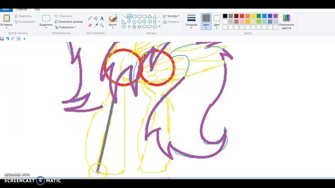Viewport: 335px width, 188px height.
Task: Choose the Curve shape
Action: click(x=129, y=16)
